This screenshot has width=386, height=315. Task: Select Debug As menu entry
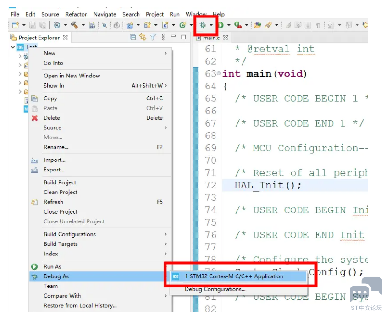click(x=99, y=276)
